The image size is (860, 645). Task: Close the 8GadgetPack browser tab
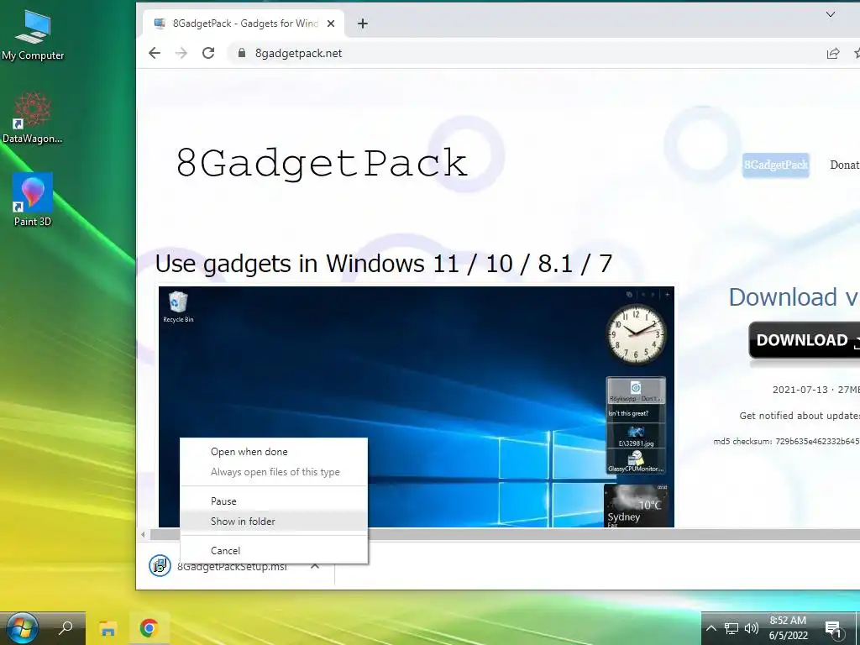(x=331, y=24)
